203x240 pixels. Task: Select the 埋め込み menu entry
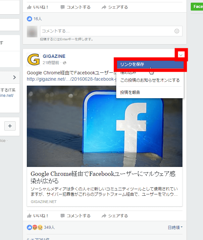(128, 72)
